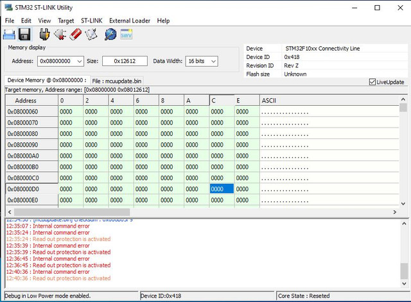Click the ST-LINK firmware update globe icon

click(110, 34)
